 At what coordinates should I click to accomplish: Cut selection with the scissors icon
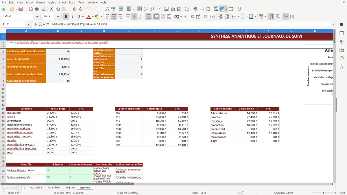point(51,9)
